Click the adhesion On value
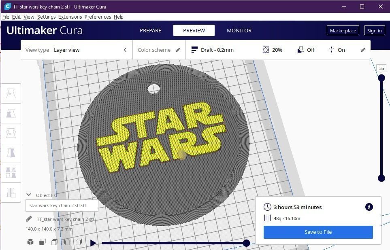Viewport: 390px width, 250px height. pos(341,50)
